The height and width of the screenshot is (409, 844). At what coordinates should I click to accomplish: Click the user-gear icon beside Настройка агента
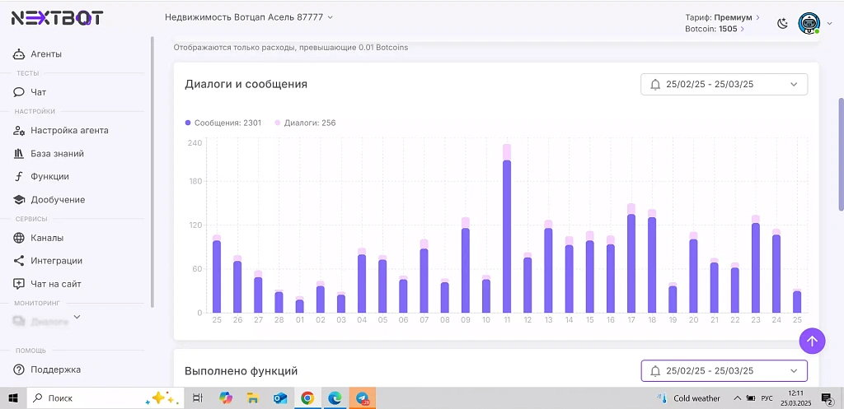click(19, 131)
